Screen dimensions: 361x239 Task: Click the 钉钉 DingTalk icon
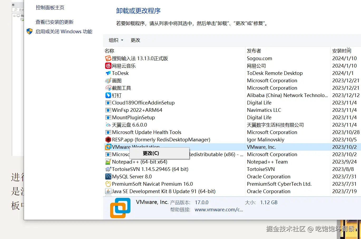pos(108,95)
